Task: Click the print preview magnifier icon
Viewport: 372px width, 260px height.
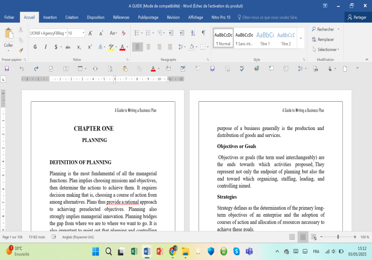Action: [x=110, y=69]
